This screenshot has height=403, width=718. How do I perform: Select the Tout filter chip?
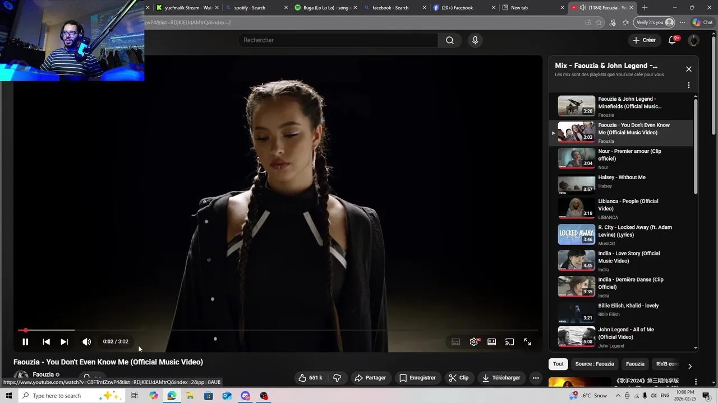pyautogui.click(x=559, y=364)
